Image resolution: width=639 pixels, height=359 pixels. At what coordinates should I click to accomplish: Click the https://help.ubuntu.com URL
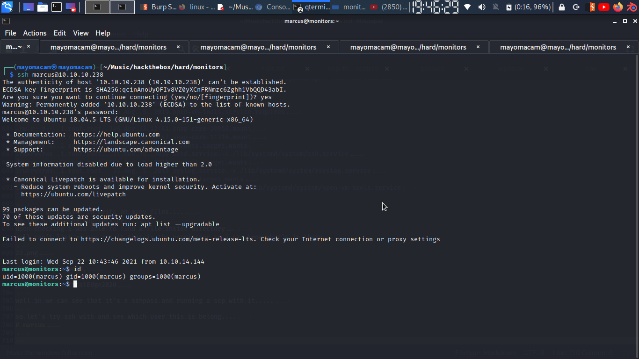[116, 135]
